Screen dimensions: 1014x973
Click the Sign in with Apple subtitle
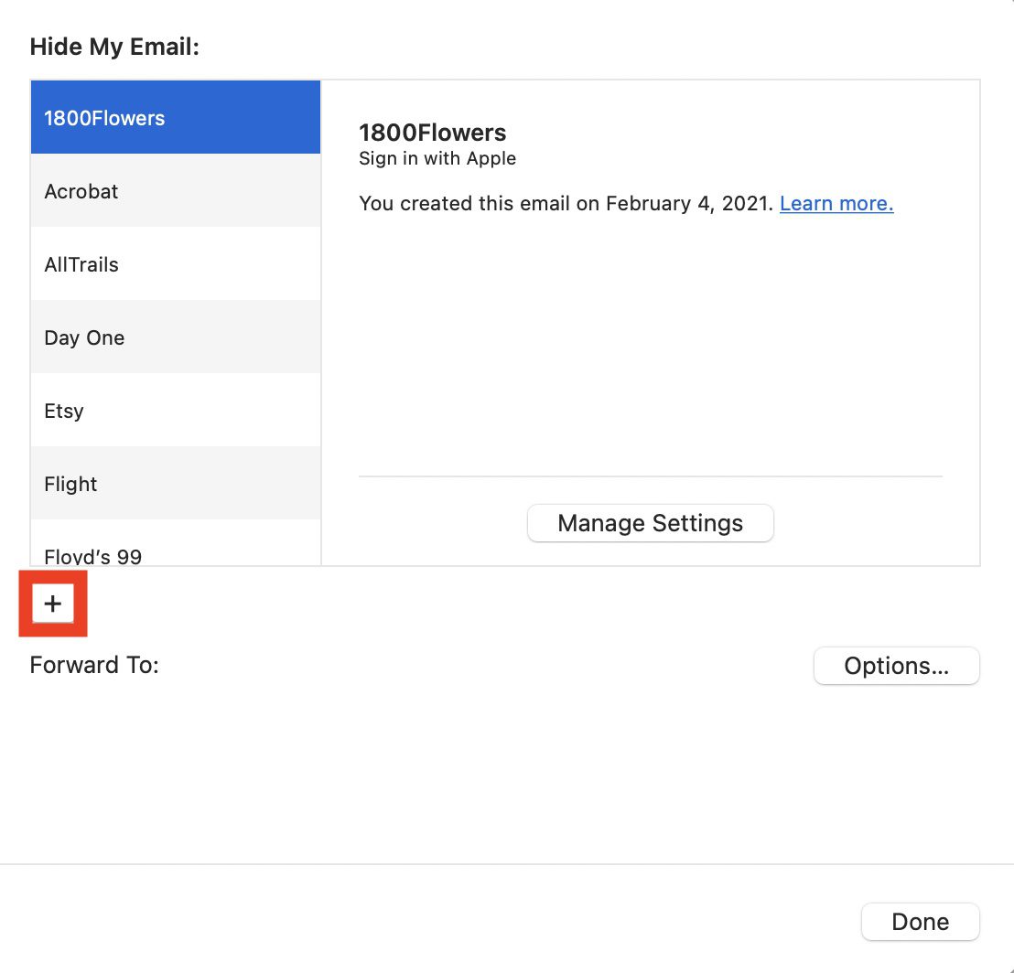click(x=437, y=158)
